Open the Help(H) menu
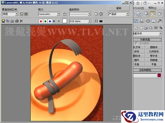 [152, 8]
